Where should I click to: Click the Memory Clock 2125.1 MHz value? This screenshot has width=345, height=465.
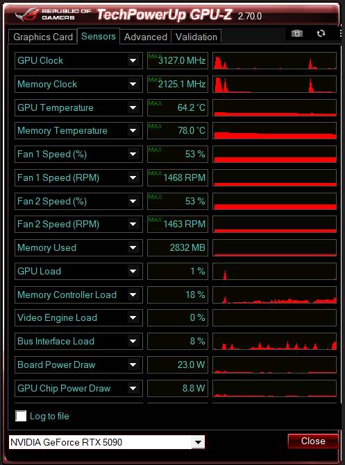[178, 85]
